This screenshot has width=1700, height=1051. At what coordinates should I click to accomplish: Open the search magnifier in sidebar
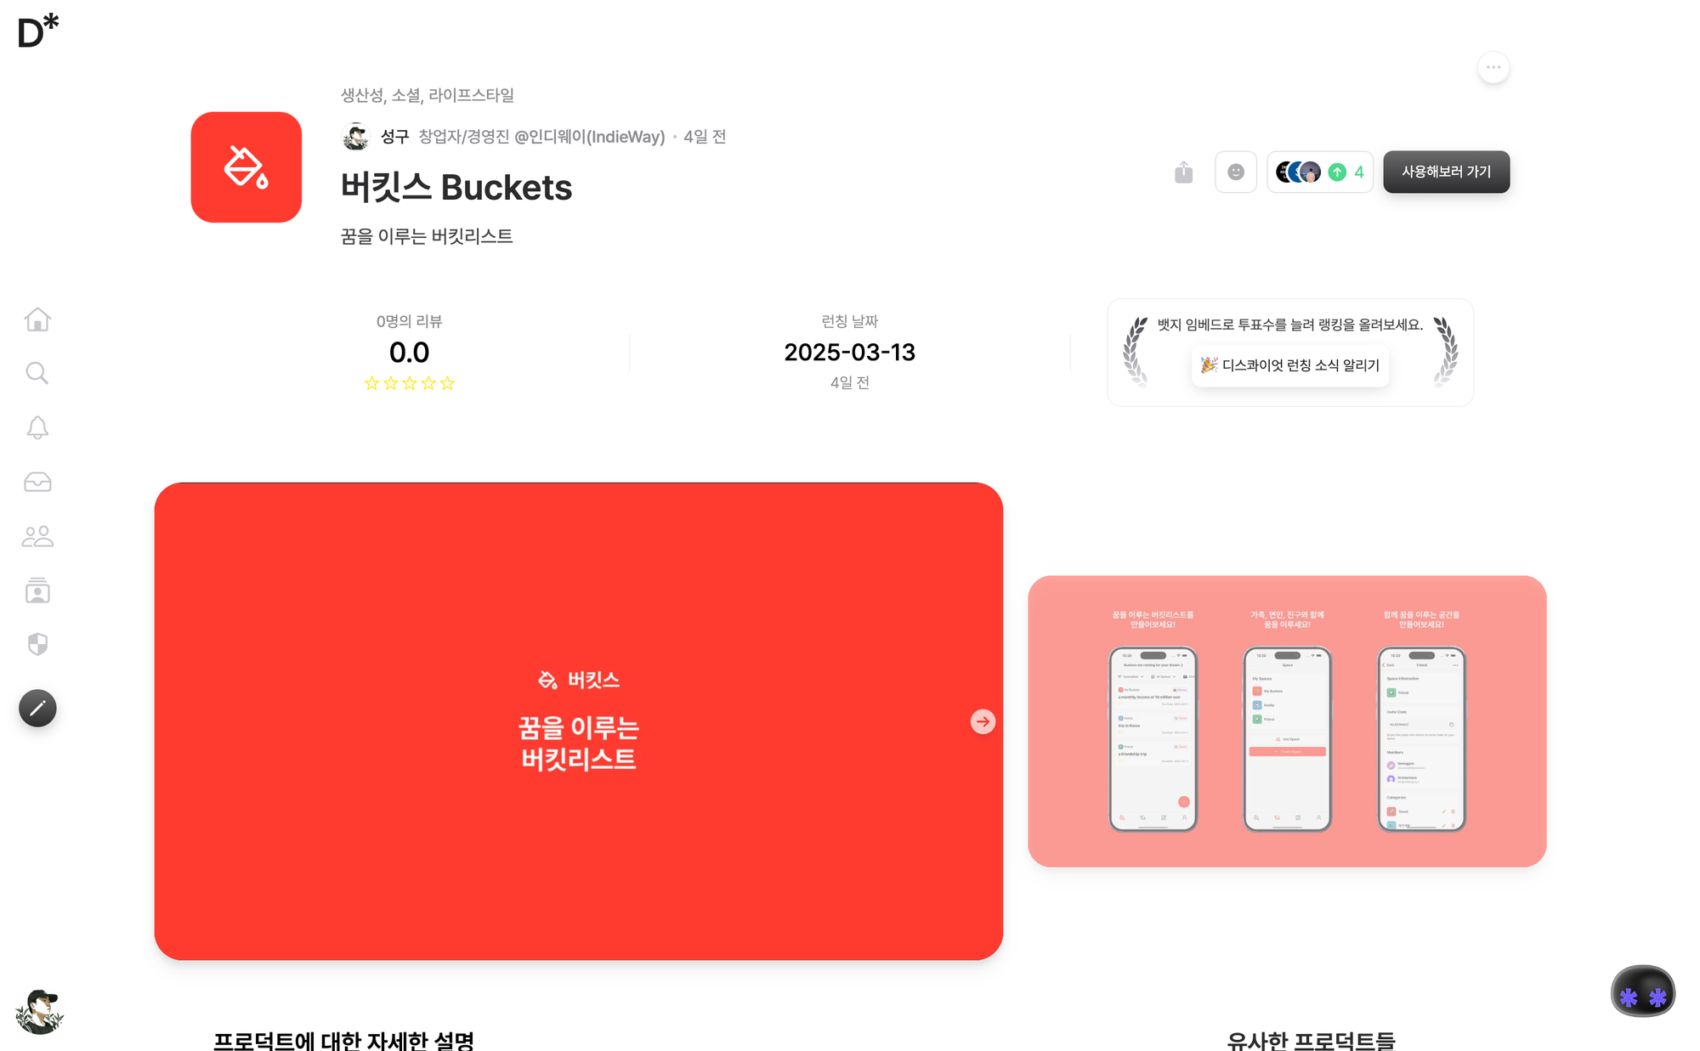pos(37,373)
